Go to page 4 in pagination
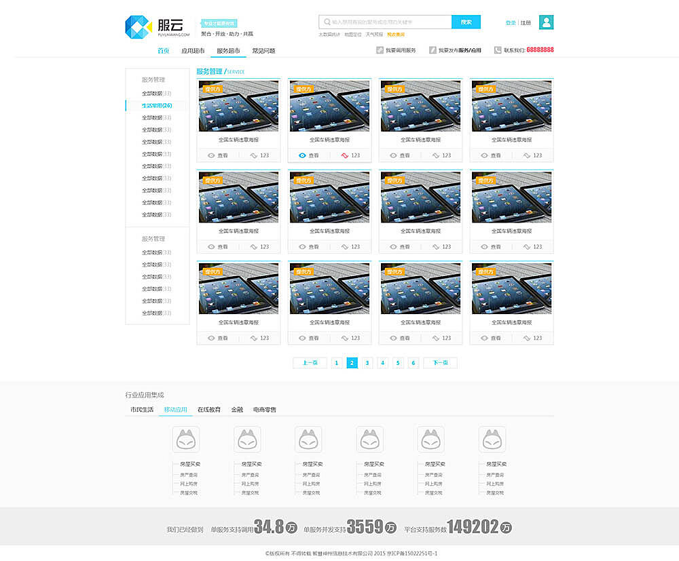The height and width of the screenshot is (561, 679). coord(382,363)
